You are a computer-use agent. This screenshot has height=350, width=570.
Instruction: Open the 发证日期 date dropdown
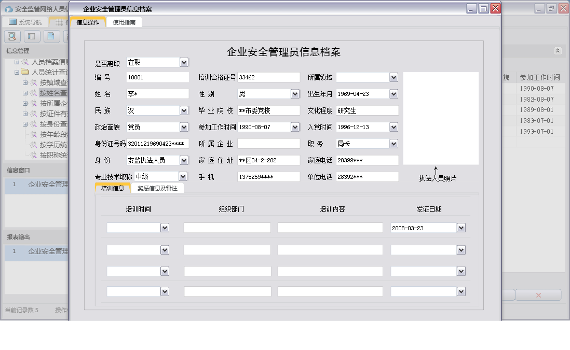(x=461, y=227)
